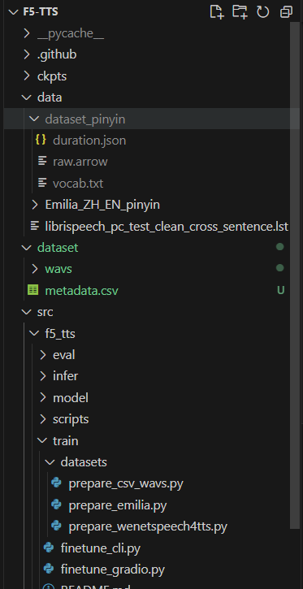
Task: Click the U untracked badge on metadata.csv
Action: pyautogui.click(x=280, y=290)
